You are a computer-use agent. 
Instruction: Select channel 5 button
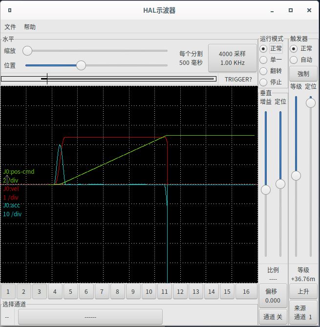pos(70,291)
